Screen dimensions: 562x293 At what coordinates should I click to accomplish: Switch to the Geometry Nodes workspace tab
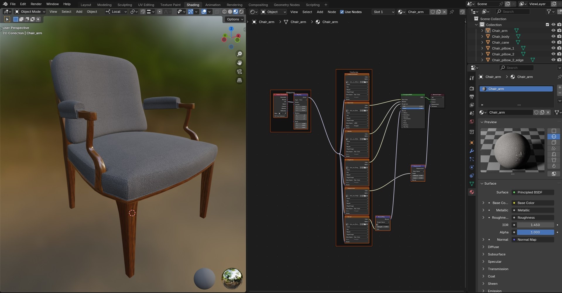pyautogui.click(x=287, y=5)
